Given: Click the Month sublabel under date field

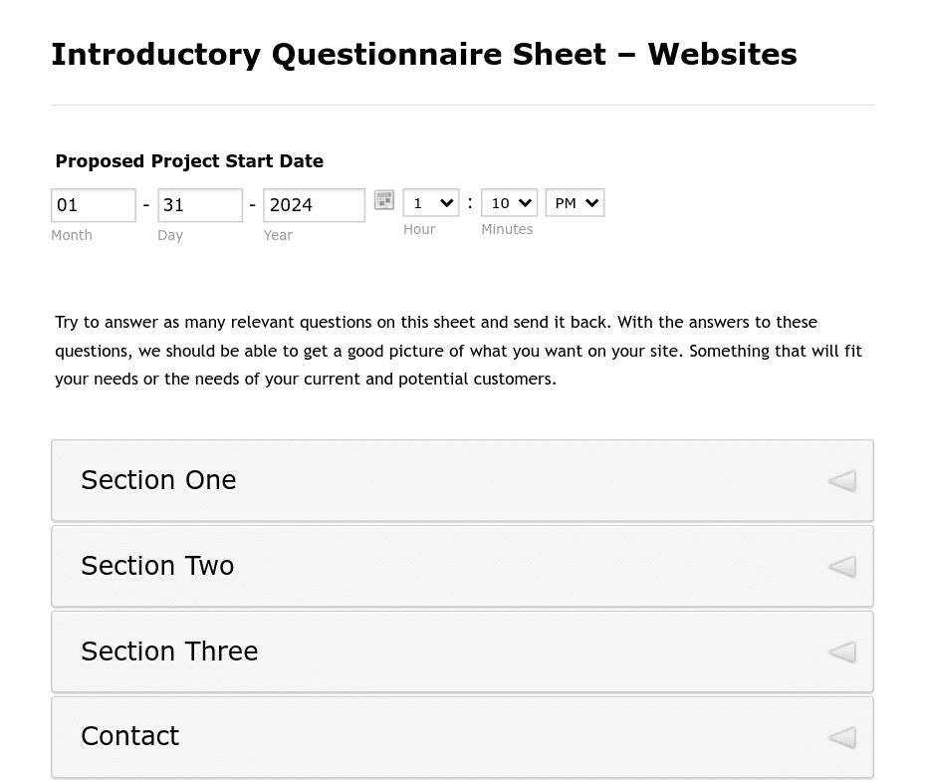Looking at the screenshot, I should click(72, 235).
